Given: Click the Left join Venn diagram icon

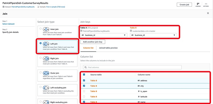Looking at the screenshot, I should (x=46, y=44).
